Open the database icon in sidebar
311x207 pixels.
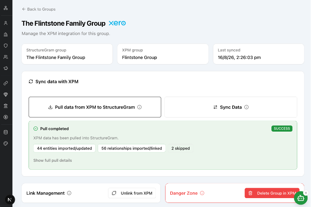pyautogui.click(x=6, y=132)
